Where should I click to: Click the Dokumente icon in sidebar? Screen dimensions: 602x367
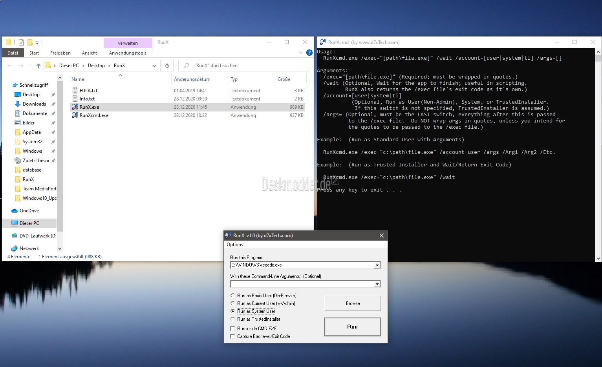tap(17, 113)
